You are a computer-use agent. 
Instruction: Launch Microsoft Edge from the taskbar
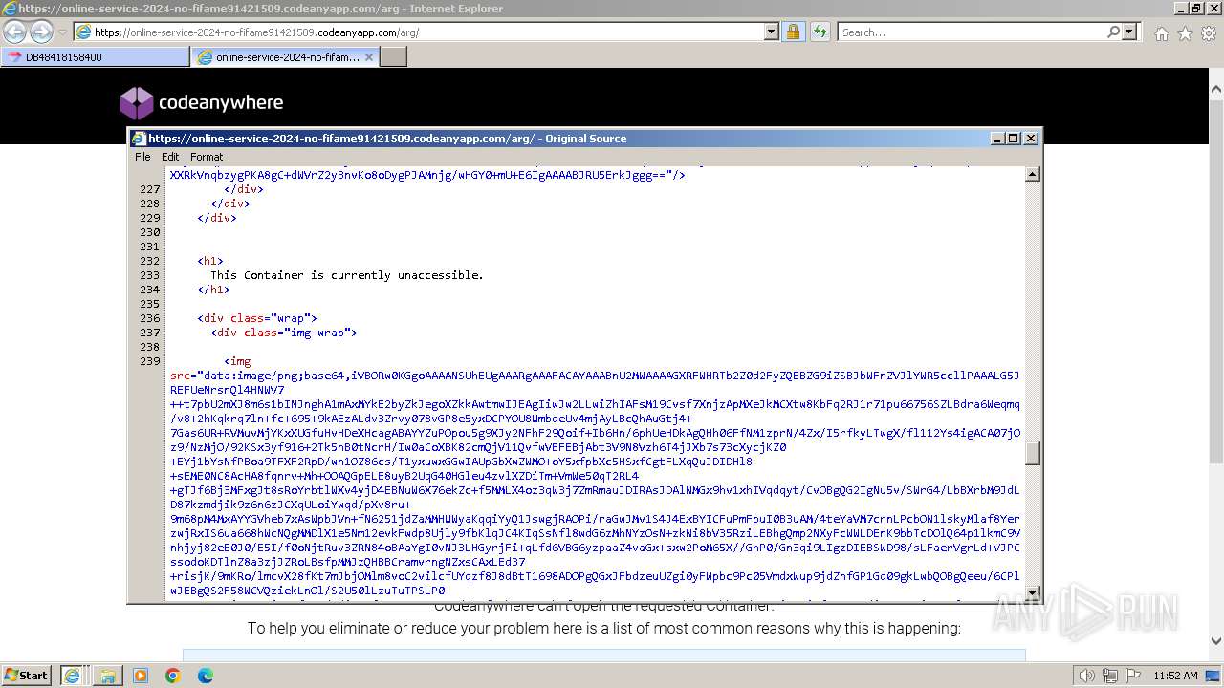coord(206,675)
